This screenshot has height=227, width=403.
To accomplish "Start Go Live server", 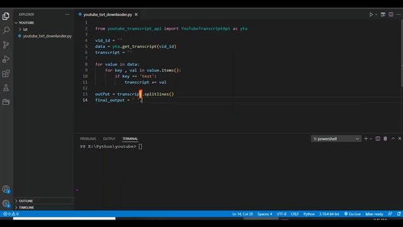I will [353, 214].
